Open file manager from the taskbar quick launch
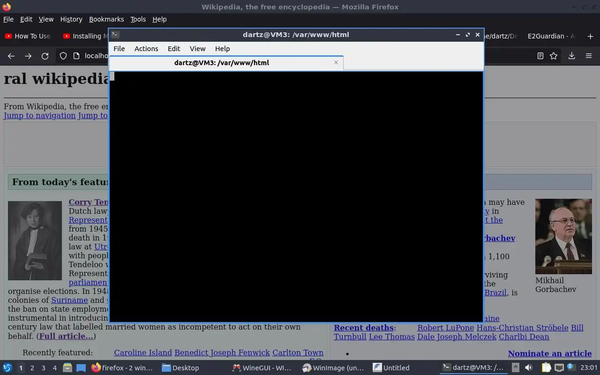 [x=67, y=368]
